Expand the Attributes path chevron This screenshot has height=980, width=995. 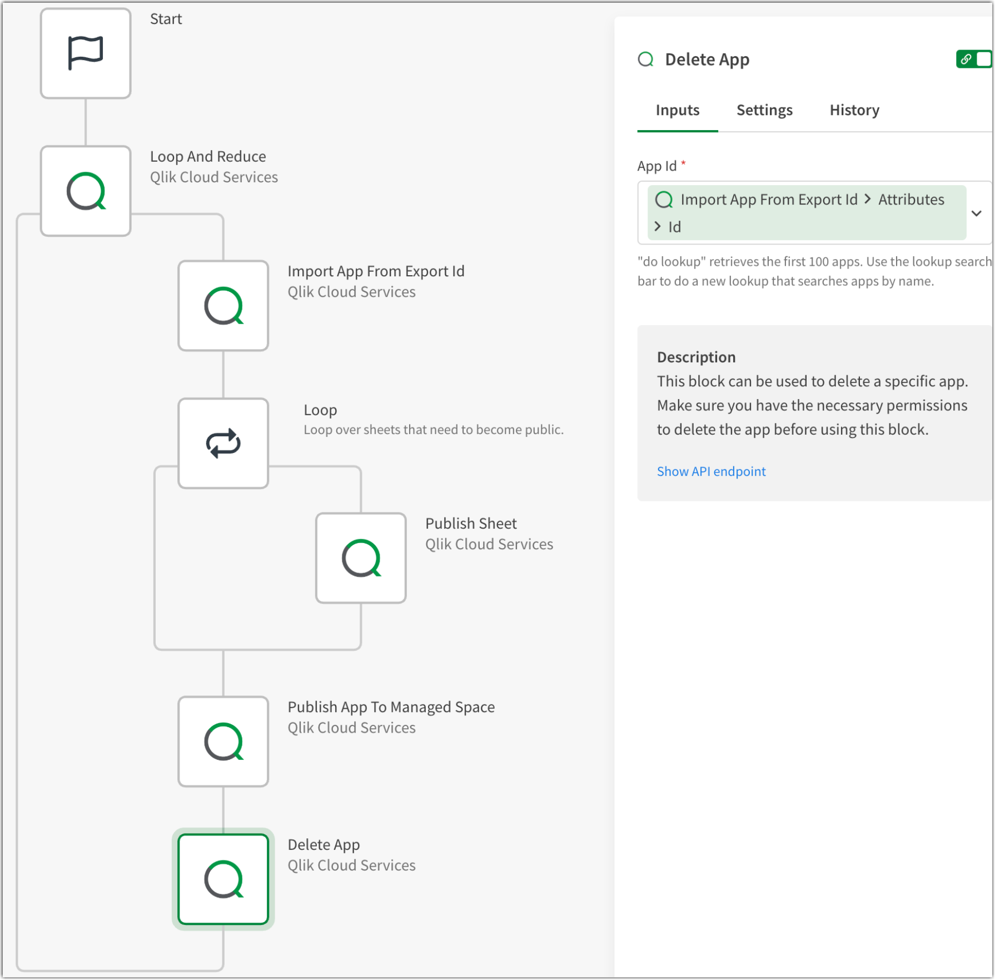(x=868, y=199)
